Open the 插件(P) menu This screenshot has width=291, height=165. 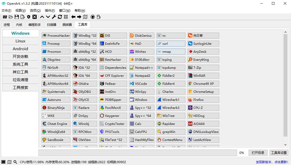pos(50,11)
